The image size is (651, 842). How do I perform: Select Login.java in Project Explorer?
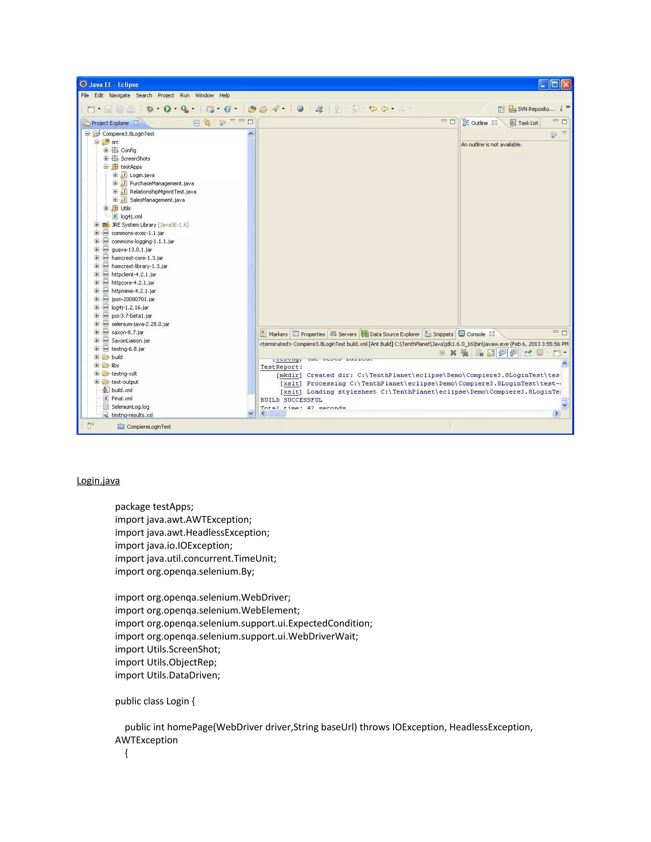[x=142, y=175]
